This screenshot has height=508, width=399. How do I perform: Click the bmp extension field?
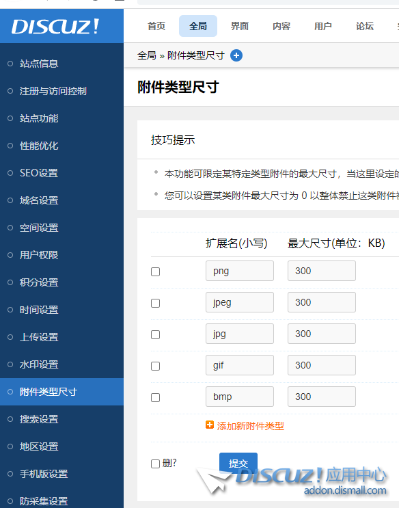click(x=240, y=397)
